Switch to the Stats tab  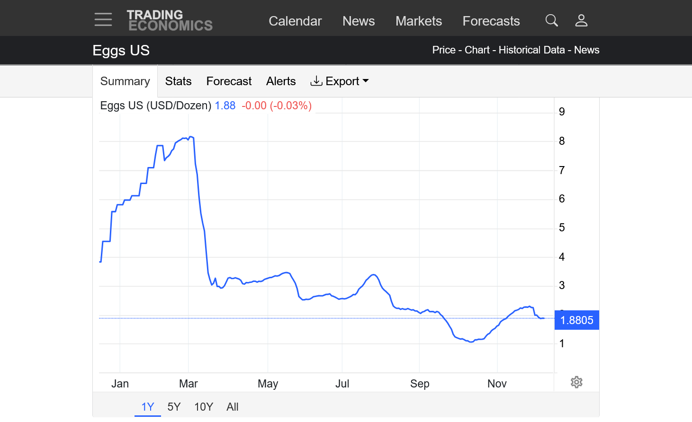tap(178, 81)
